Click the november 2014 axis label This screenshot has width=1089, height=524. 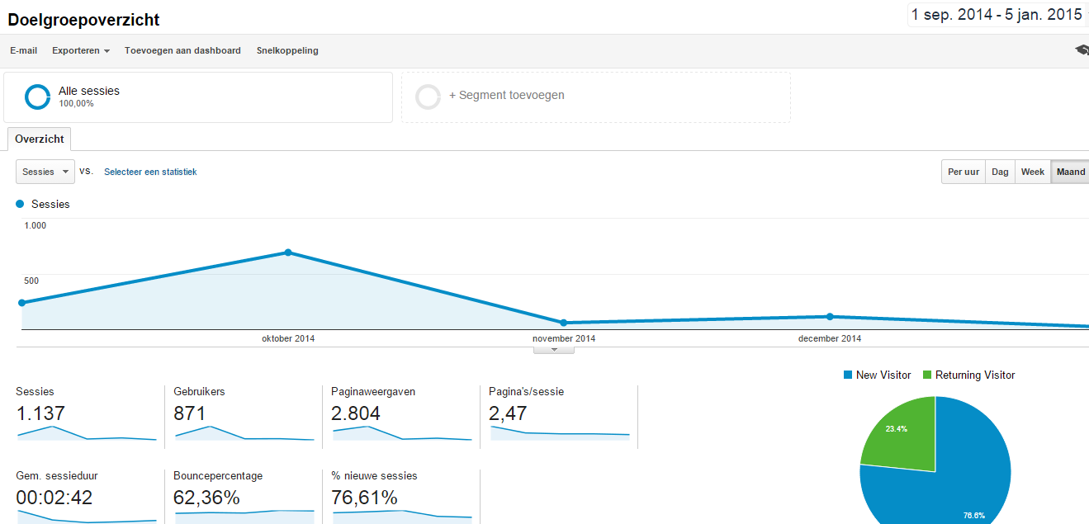[x=564, y=338]
